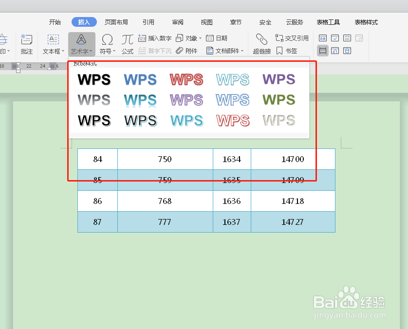Insert an equation with the 公式 icon

click(128, 44)
